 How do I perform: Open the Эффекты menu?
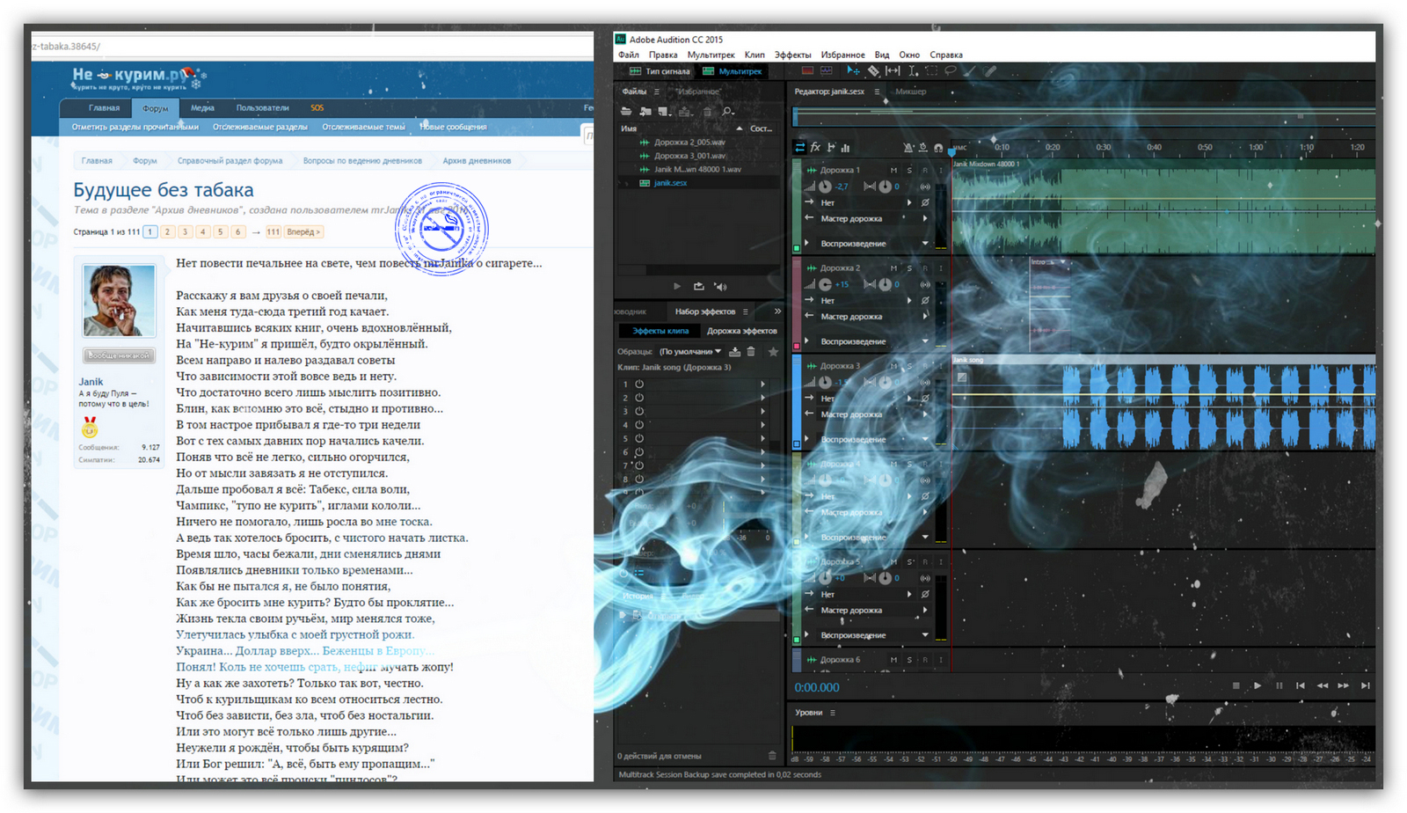point(791,55)
